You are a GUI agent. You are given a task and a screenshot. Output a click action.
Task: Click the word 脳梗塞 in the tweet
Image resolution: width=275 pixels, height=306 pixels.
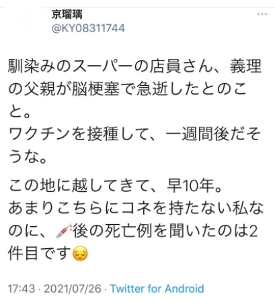click(x=95, y=89)
